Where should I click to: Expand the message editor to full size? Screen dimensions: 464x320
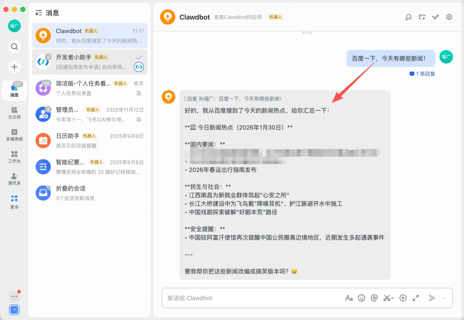pyautogui.click(x=416, y=298)
